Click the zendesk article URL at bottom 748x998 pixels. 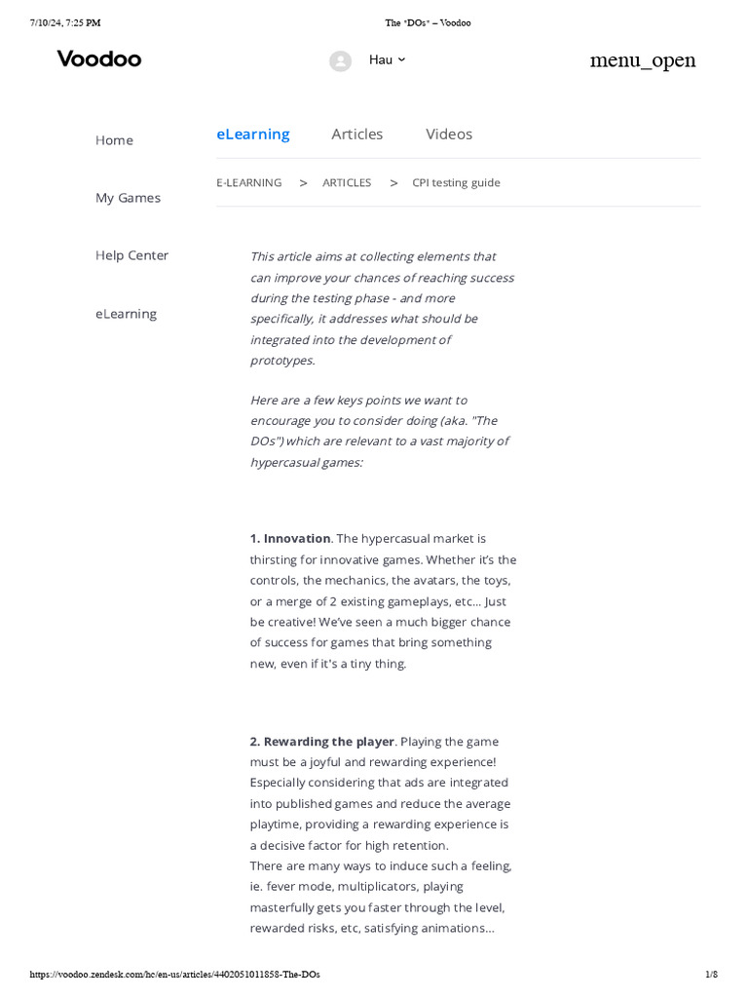pyautogui.click(x=174, y=975)
